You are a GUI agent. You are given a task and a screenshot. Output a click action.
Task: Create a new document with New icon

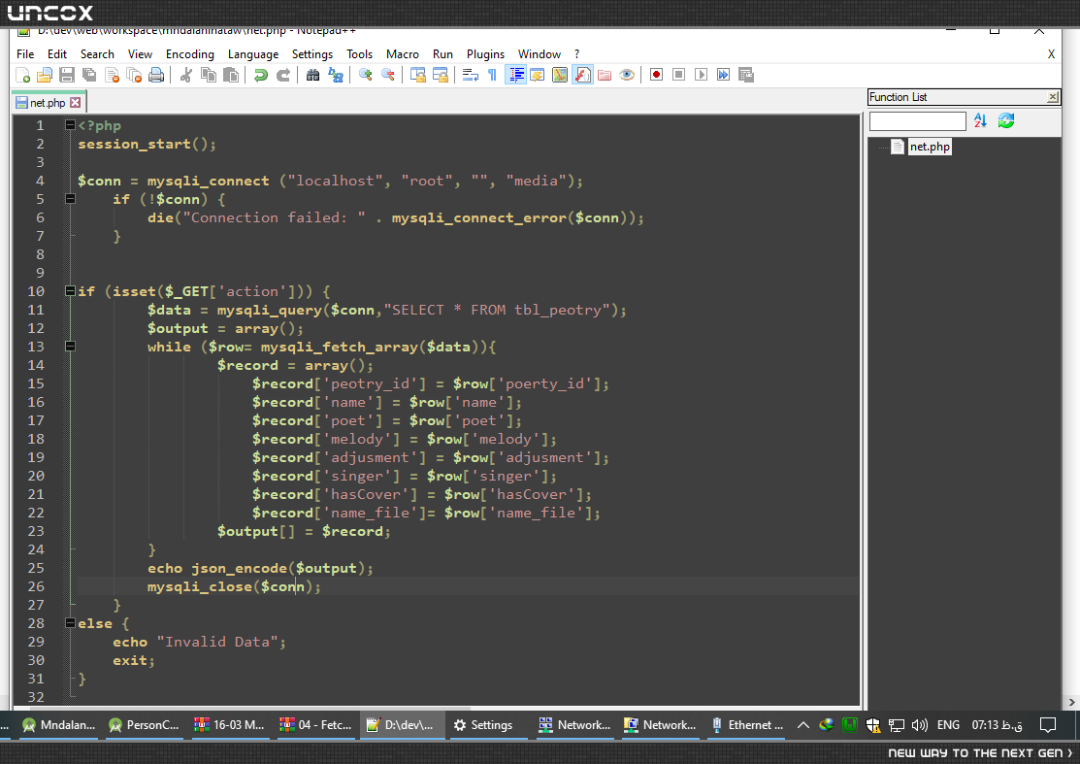(22, 75)
